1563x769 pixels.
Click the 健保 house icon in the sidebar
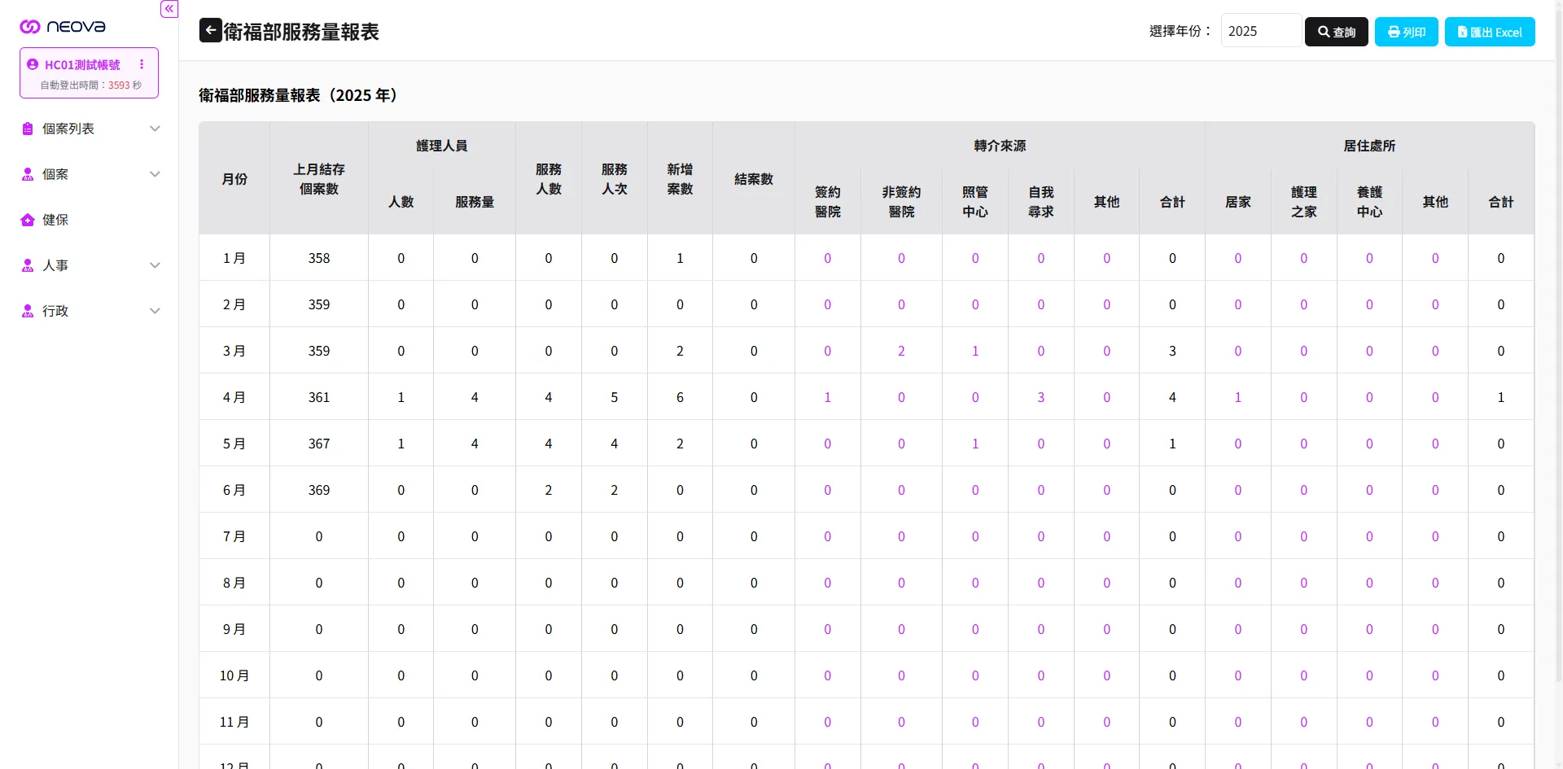click(x=28, y=220)
